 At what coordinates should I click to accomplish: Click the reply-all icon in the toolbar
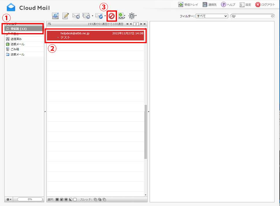[86, 16]
